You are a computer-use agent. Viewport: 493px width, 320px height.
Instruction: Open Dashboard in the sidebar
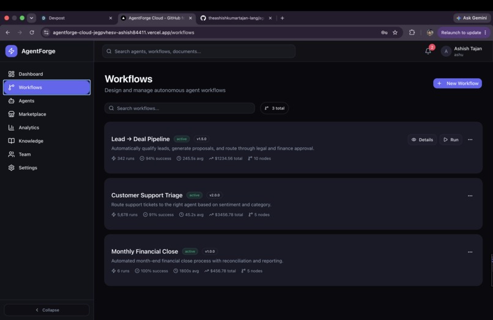point(46,74)
